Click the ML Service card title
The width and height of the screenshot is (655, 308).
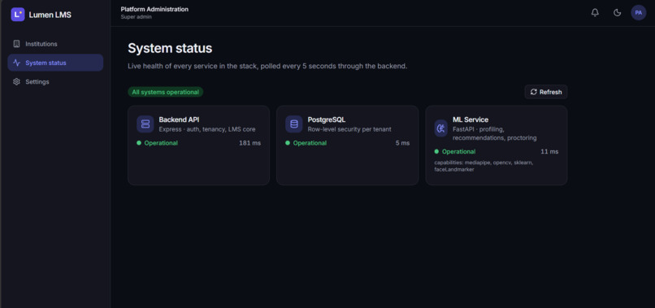click(471, 119)
